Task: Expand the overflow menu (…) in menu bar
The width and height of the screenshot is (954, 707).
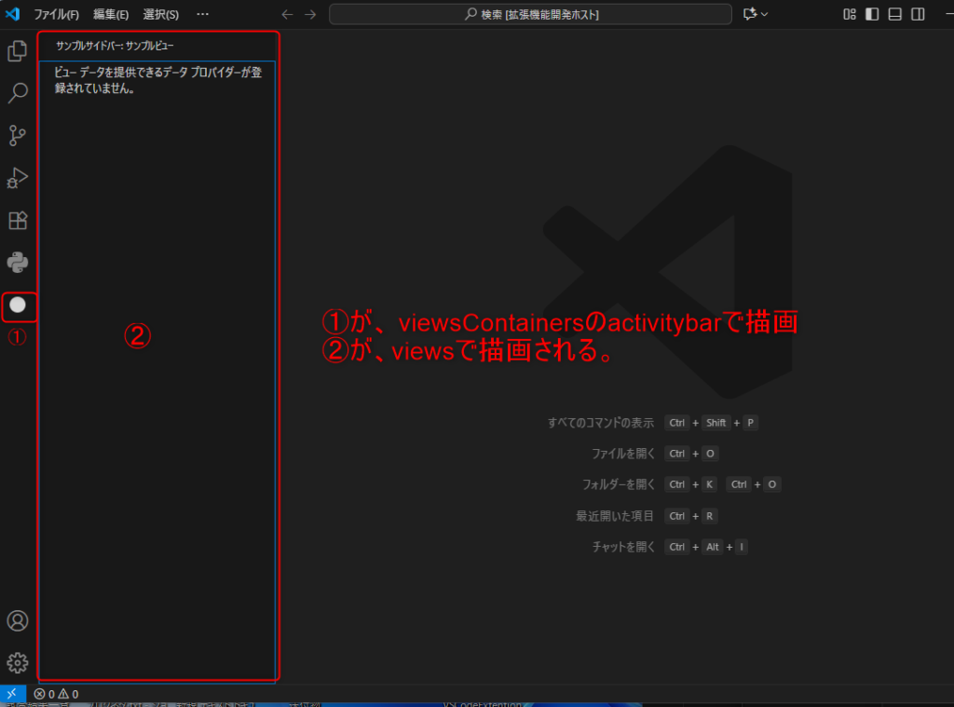Action: (x=202, y=14)
